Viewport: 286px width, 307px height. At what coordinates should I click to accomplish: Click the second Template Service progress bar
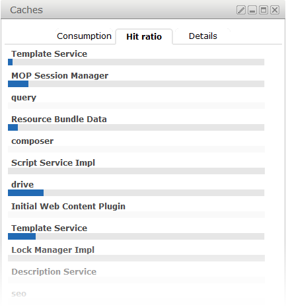136,236
